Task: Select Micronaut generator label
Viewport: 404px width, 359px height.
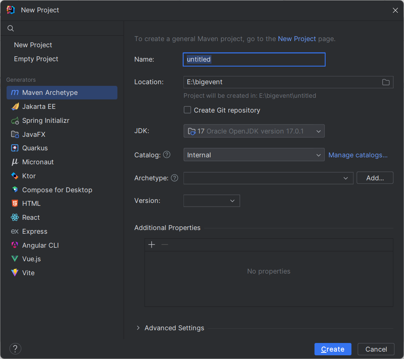Action: pyautogui.click(x=38, y=162)
